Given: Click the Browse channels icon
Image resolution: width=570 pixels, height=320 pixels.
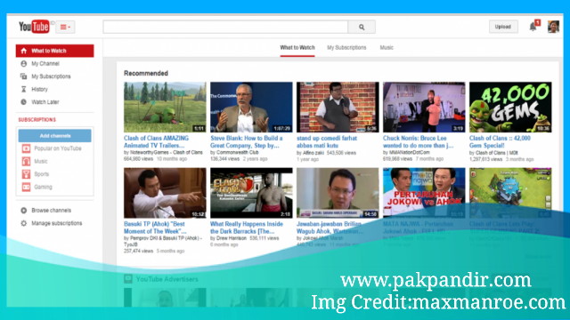Looking at the screenshot, I should pos(24,211).
